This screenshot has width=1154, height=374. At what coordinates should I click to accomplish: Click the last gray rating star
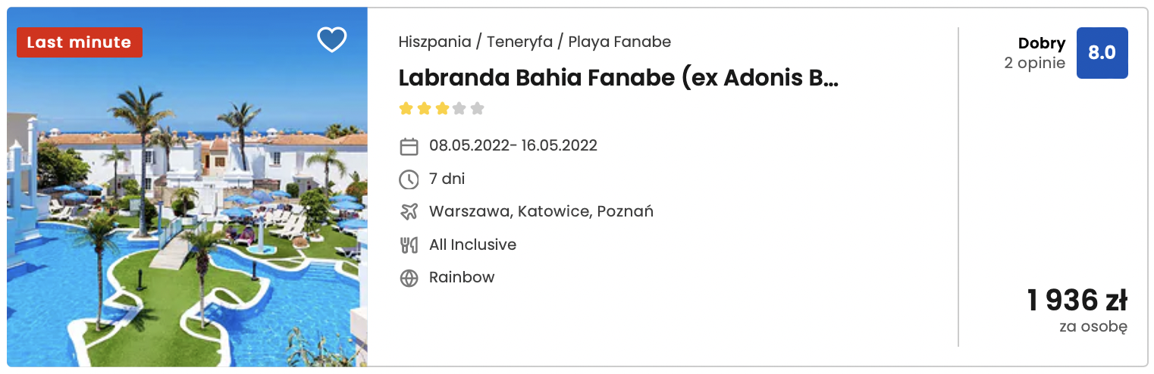[x=477, y=108]
